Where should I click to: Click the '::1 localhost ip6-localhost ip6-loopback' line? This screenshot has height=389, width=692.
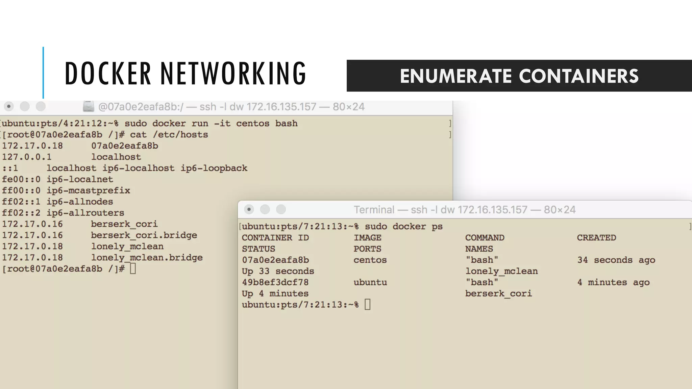tap(125, 168)
